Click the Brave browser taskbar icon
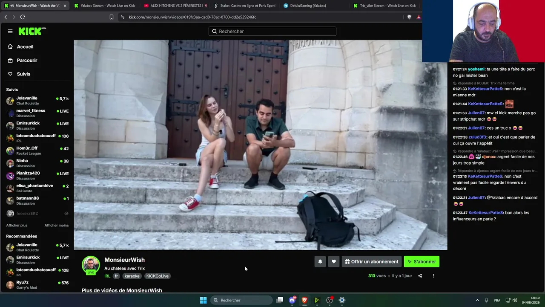The height and width of the screenshot is (307, 545). 305,300
